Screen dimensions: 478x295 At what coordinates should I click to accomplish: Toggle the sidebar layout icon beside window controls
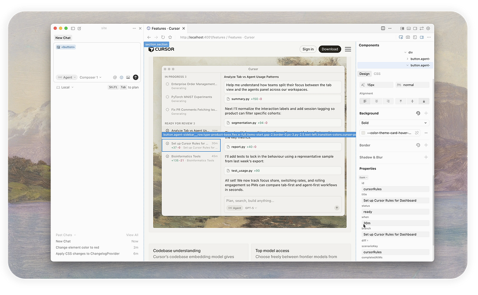click(x=73, y=28)
